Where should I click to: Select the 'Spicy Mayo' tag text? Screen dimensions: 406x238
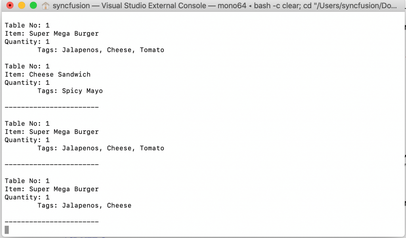(82, 91)
